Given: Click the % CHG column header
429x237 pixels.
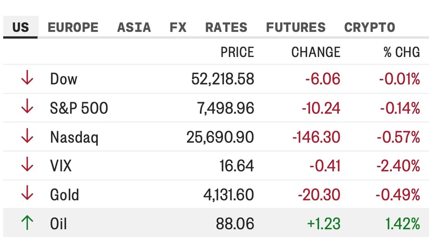Looking at the screenshot, I should (402, 52).
